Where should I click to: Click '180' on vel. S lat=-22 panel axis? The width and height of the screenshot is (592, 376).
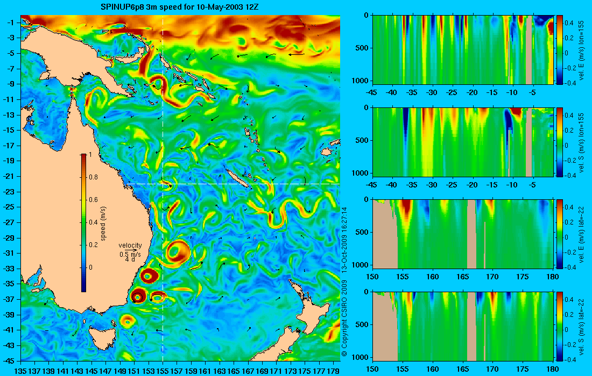click(553, 369)
